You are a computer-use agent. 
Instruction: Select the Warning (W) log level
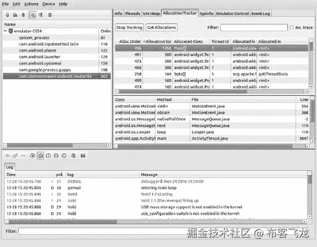click(x=56, y=155)
